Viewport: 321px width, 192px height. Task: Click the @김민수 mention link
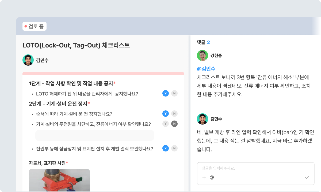tap(206, 69)
